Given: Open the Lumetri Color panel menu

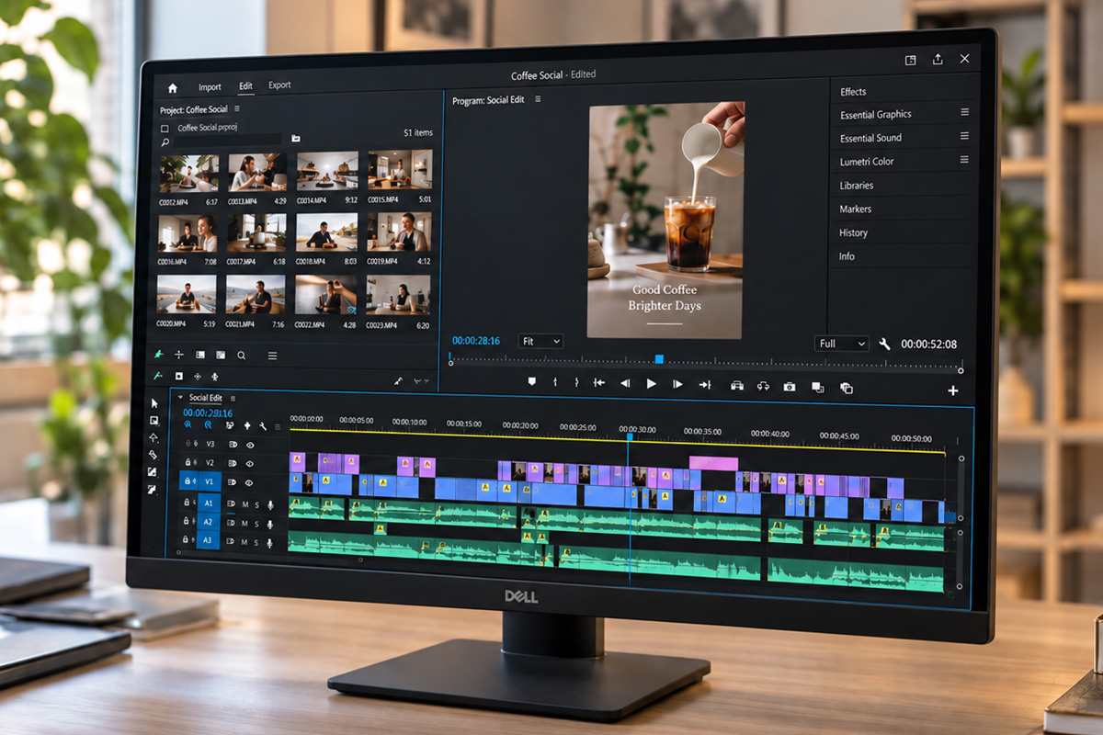Looking at the screenshot, I should point(964,160).
